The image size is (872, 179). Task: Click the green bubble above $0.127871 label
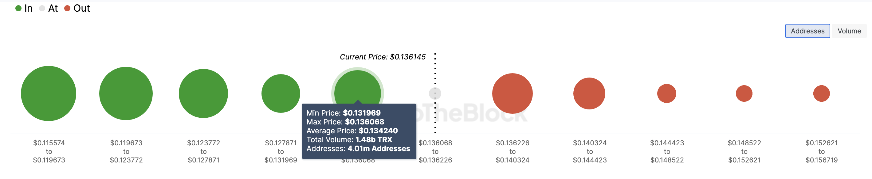(x=281, y=93)
